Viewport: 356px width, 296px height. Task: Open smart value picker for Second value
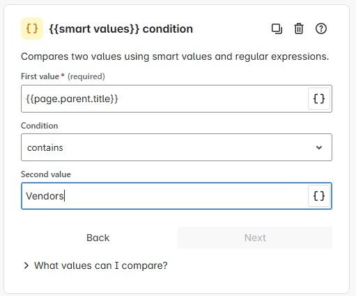coord(319,196)
